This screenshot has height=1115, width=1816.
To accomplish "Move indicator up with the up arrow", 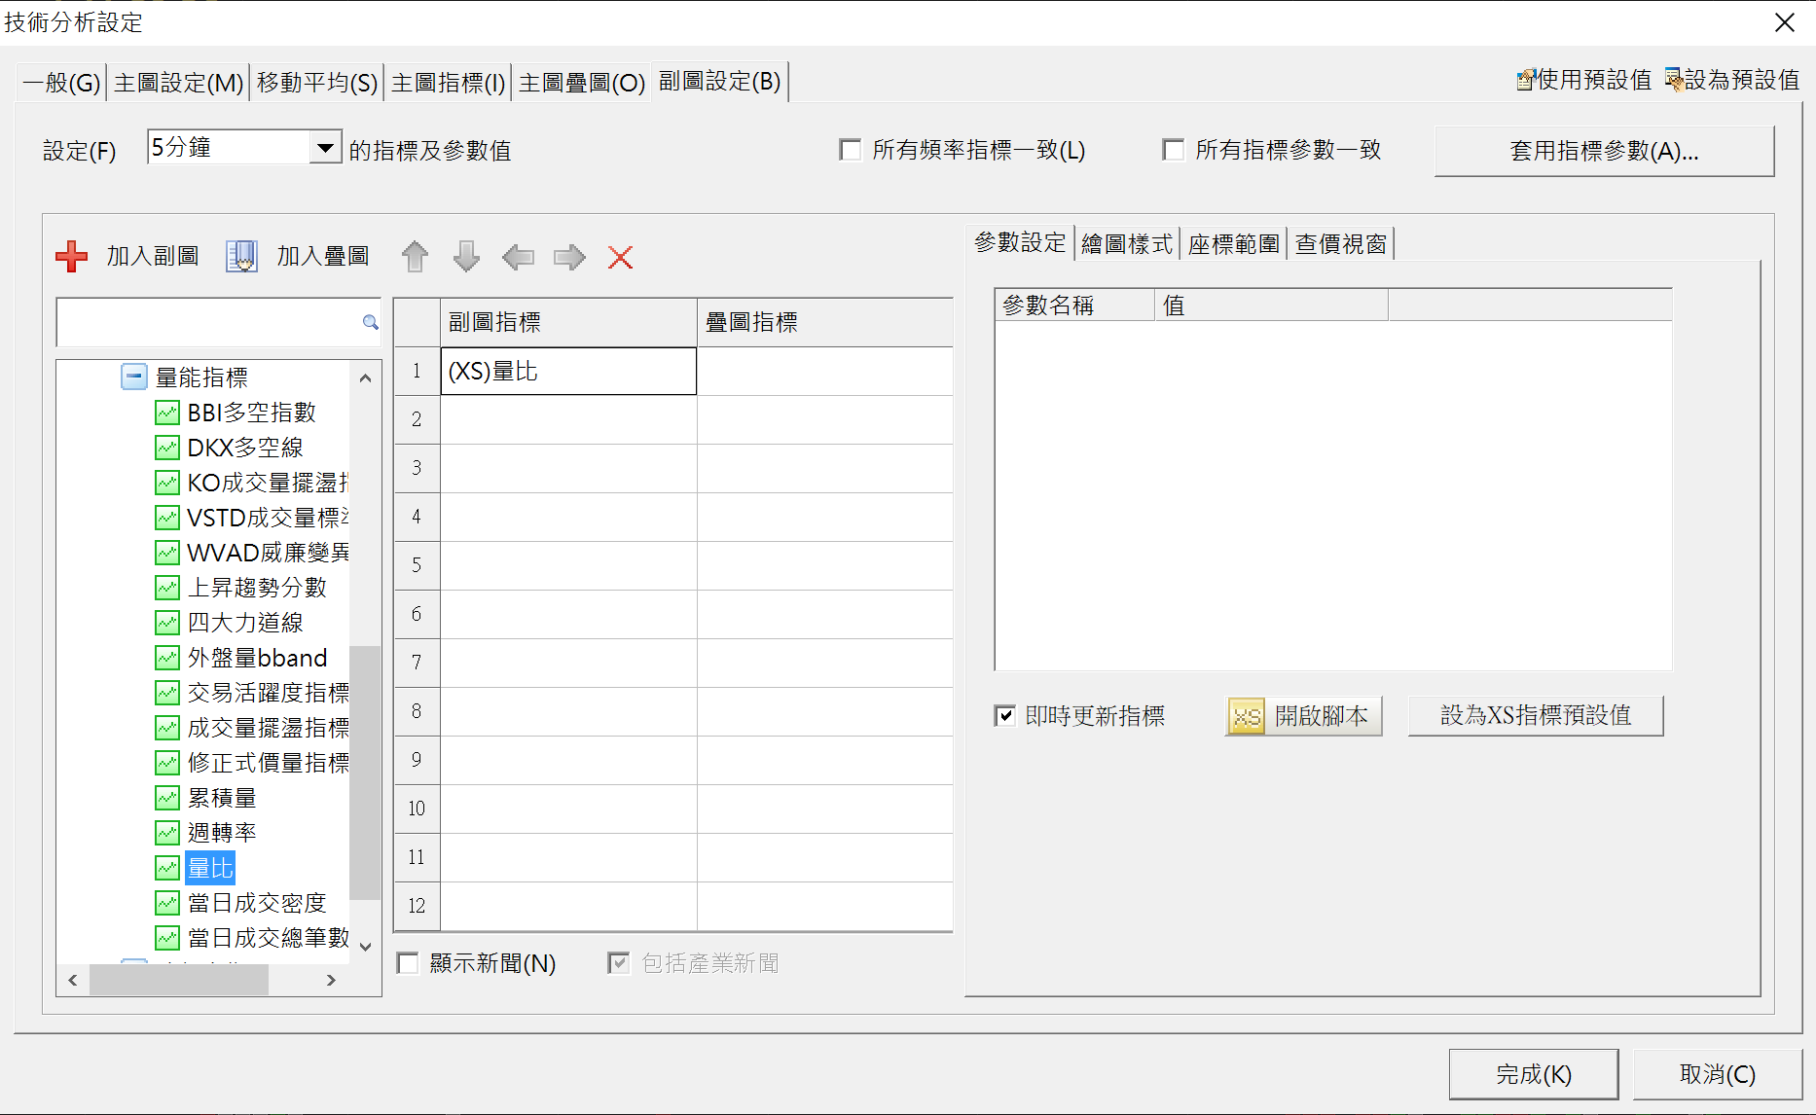I will (x=415, y=257).
